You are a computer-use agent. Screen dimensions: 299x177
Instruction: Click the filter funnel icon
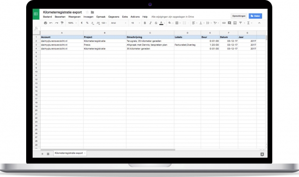point(241,23)
